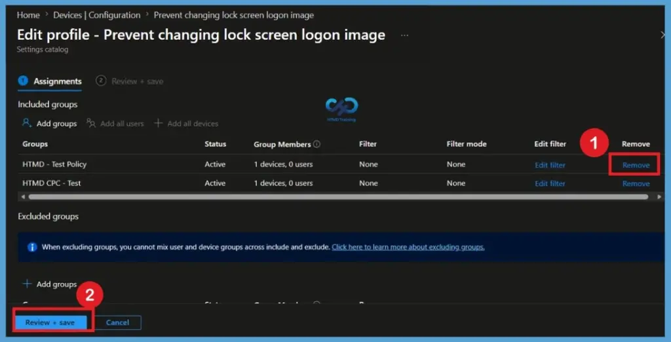Click the Groups column header
The width and height of the screenshot is (671, 342).
(x=35, y=144)
